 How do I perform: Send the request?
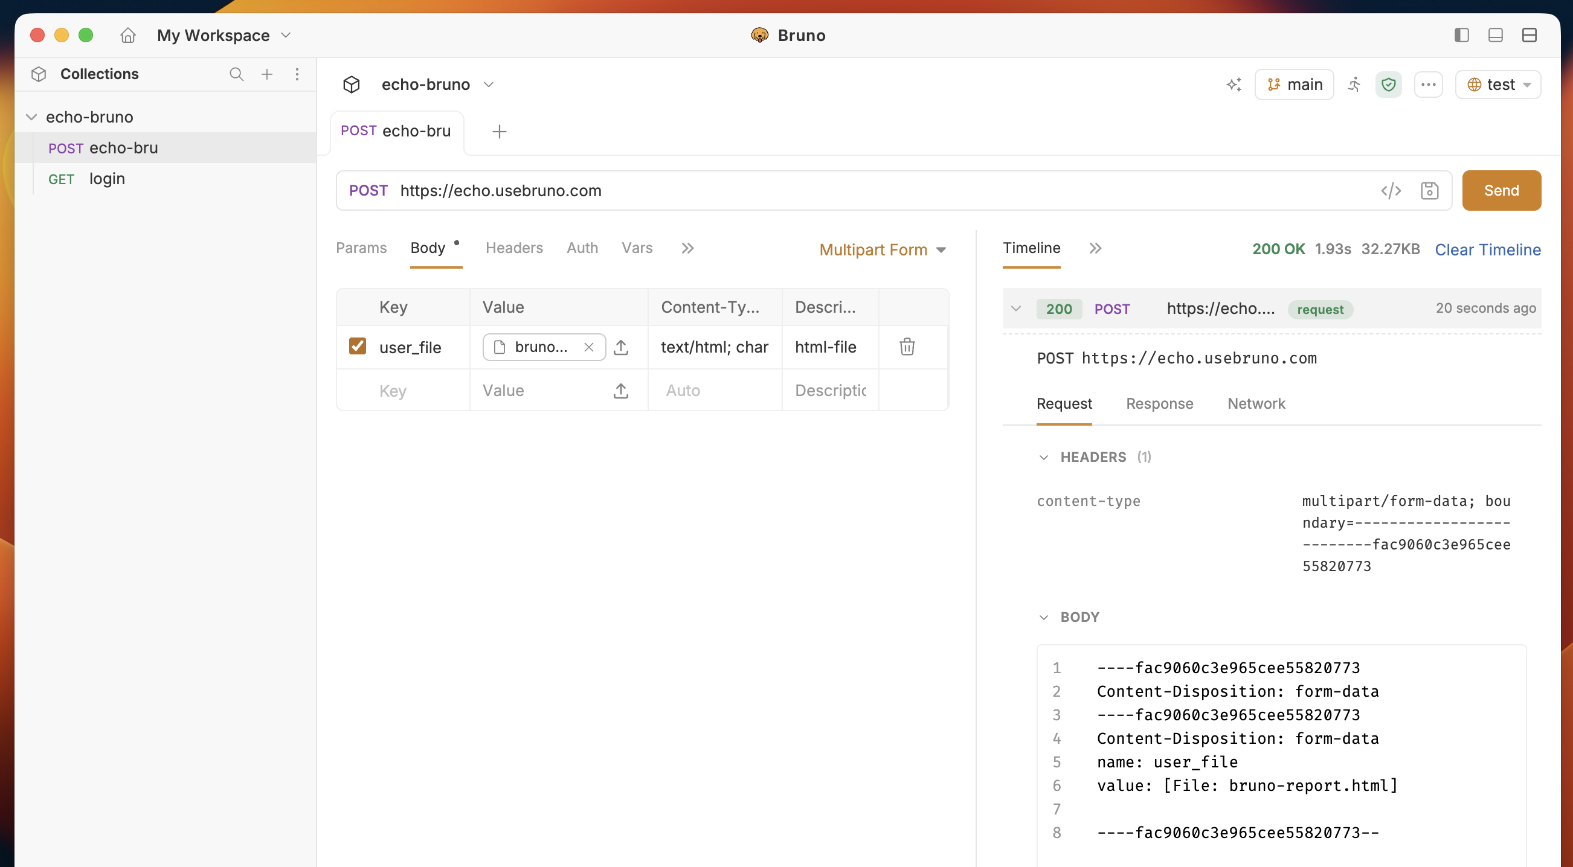[x=1502, y=191]
